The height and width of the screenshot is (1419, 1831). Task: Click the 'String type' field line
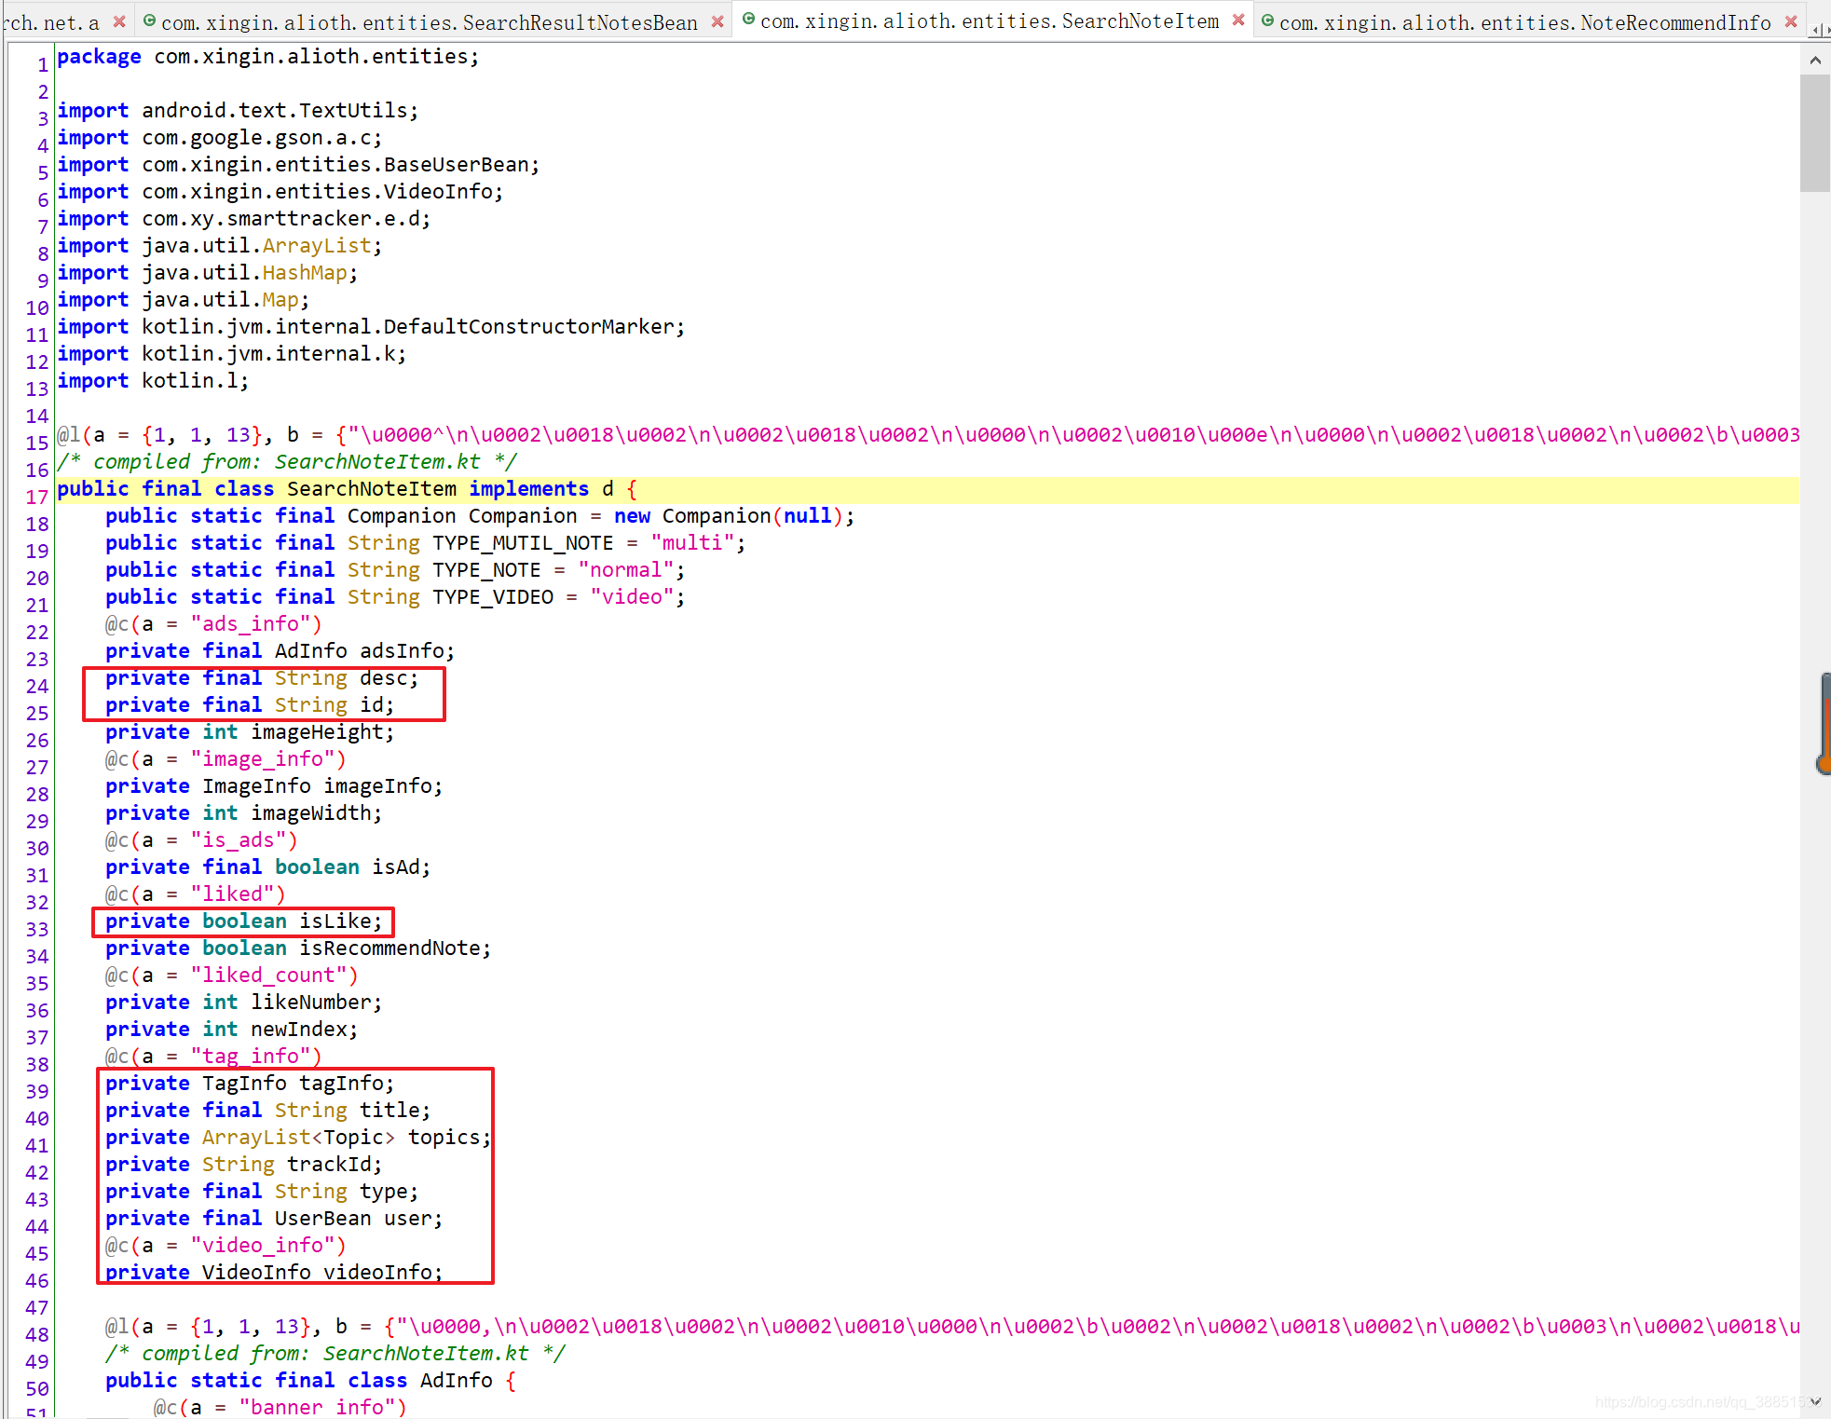tap(263, 1192)
